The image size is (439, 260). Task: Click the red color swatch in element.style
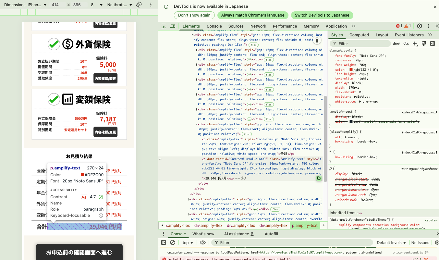point(351,69)
